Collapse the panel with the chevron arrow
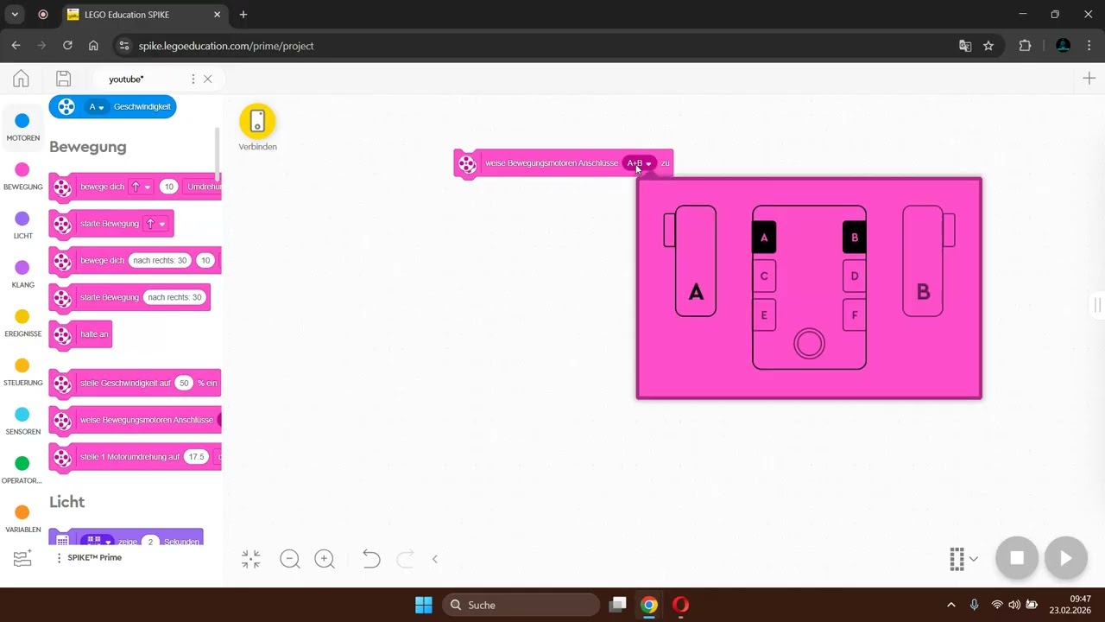Image resolution: width=1105 pixels, height=622 pixels. tap(435, 559)
